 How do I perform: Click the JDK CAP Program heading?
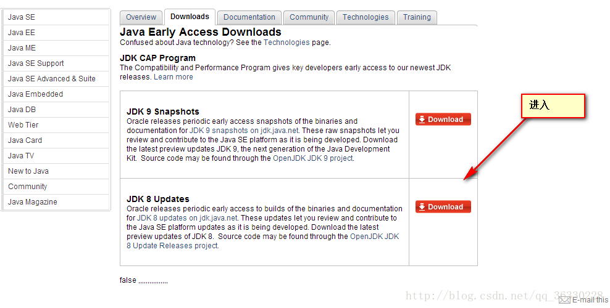(x=158, y=58)
